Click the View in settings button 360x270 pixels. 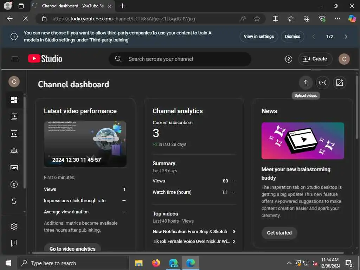click(259, 37)
